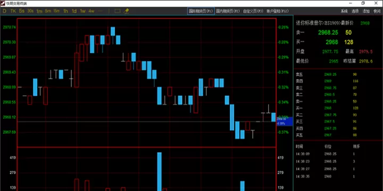The width and height of the screenshot is (383, 191).
Task: Click the contract title 迷你标准普尔<ES1909>
Action: tap(318, 23)
